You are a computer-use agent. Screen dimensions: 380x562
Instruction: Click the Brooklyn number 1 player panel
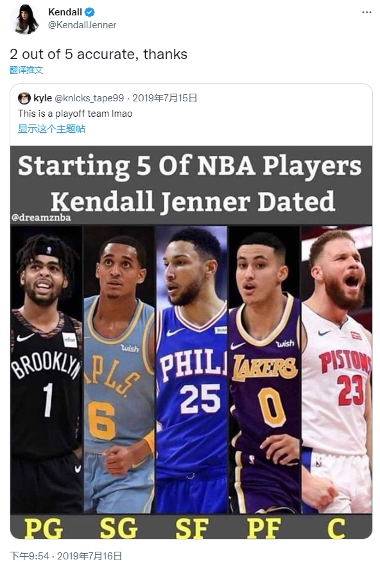click(x=46, y=369)
